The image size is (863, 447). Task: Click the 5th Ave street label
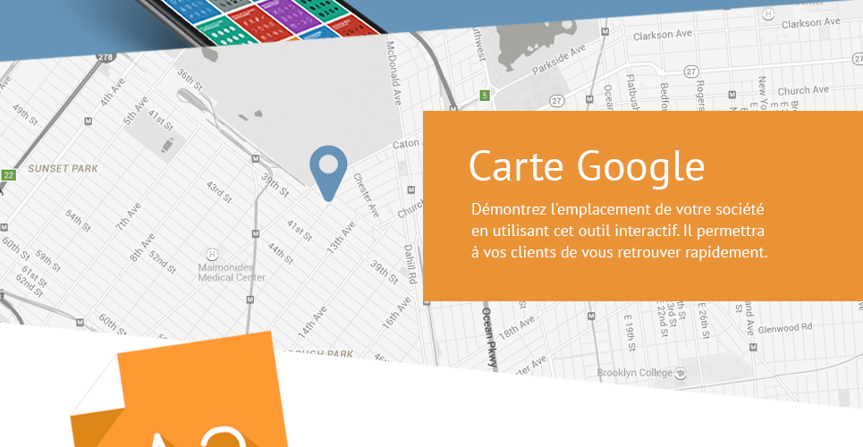pos(136,111)
